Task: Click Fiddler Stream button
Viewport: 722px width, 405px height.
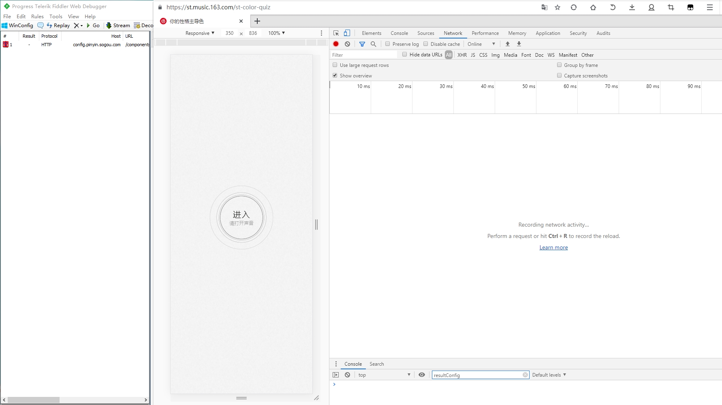Action: (118, 25)
